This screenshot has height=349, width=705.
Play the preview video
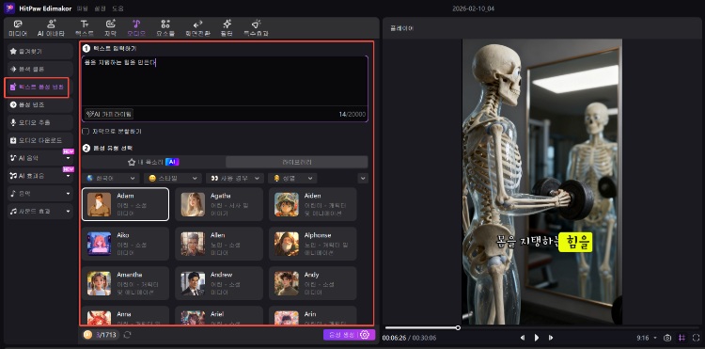537,338
